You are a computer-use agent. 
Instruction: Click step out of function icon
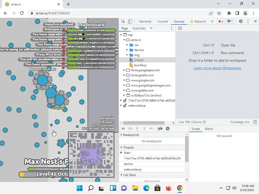(x=144, y=129)
